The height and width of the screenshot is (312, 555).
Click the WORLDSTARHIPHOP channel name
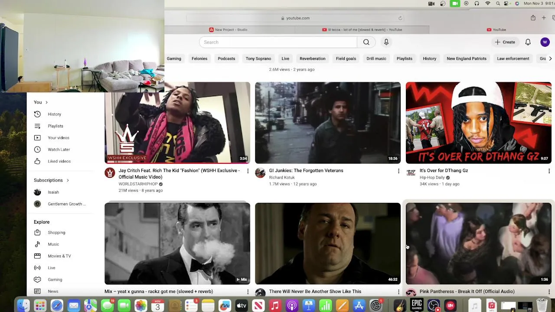point(138,184)
